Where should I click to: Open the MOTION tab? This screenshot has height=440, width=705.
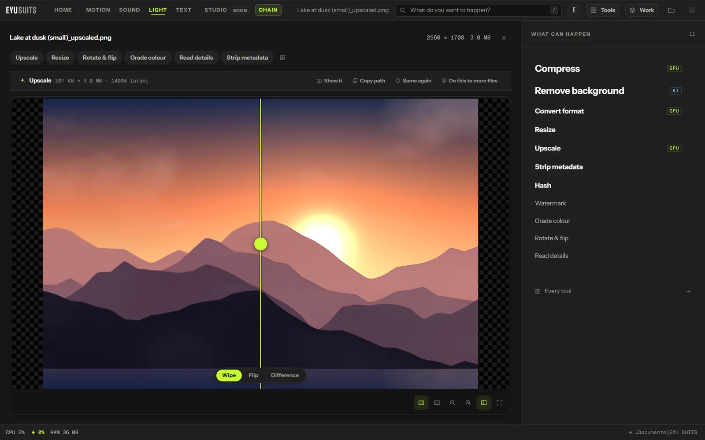[x=98, y=10]
